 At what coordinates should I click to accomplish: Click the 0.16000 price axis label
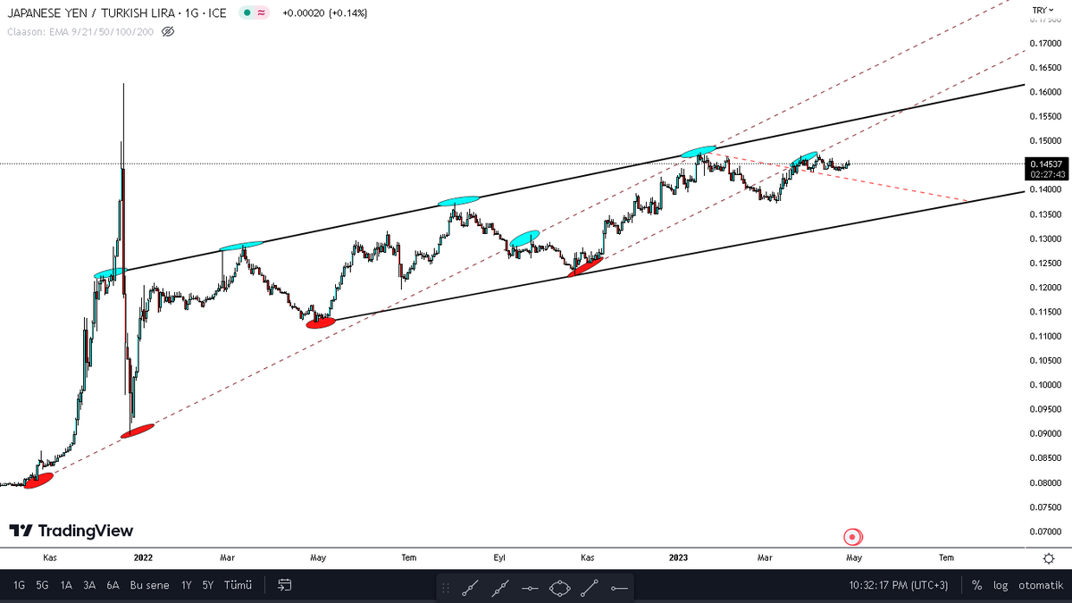1045,92
